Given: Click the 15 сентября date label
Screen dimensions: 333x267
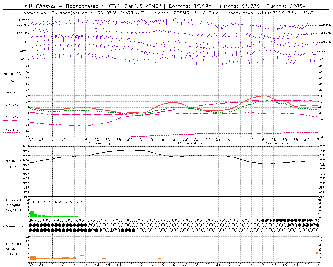Looking at the screenshot, I should tap(190, 143).
